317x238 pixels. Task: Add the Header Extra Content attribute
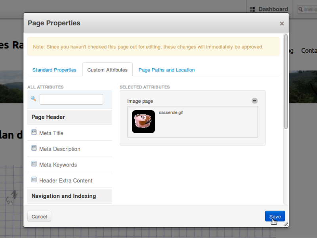[70, 180]
